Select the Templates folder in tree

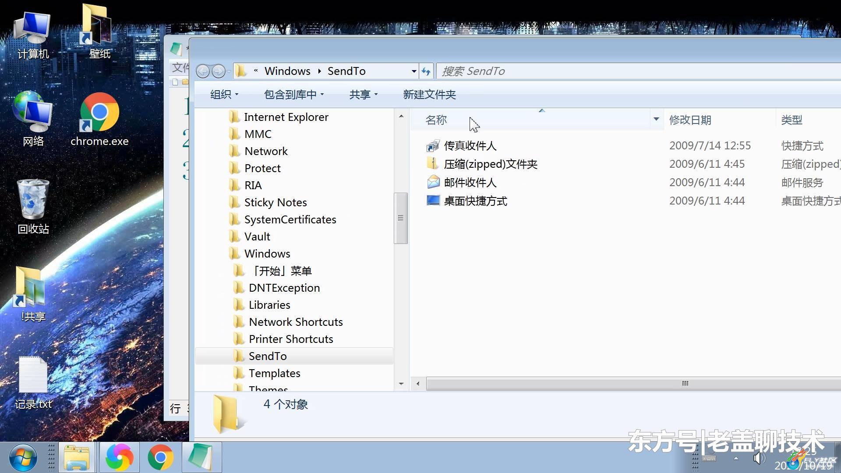[274, 373]
